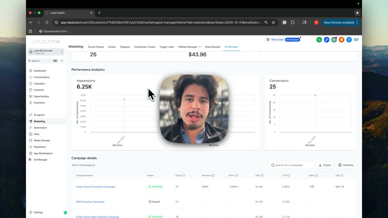Click the CTR column info icon
The image size is (388, 218).
point(289,175)
